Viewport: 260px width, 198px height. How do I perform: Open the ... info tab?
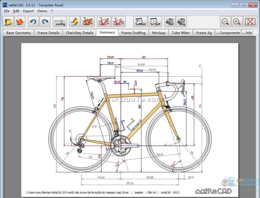(x=247, y=33)
